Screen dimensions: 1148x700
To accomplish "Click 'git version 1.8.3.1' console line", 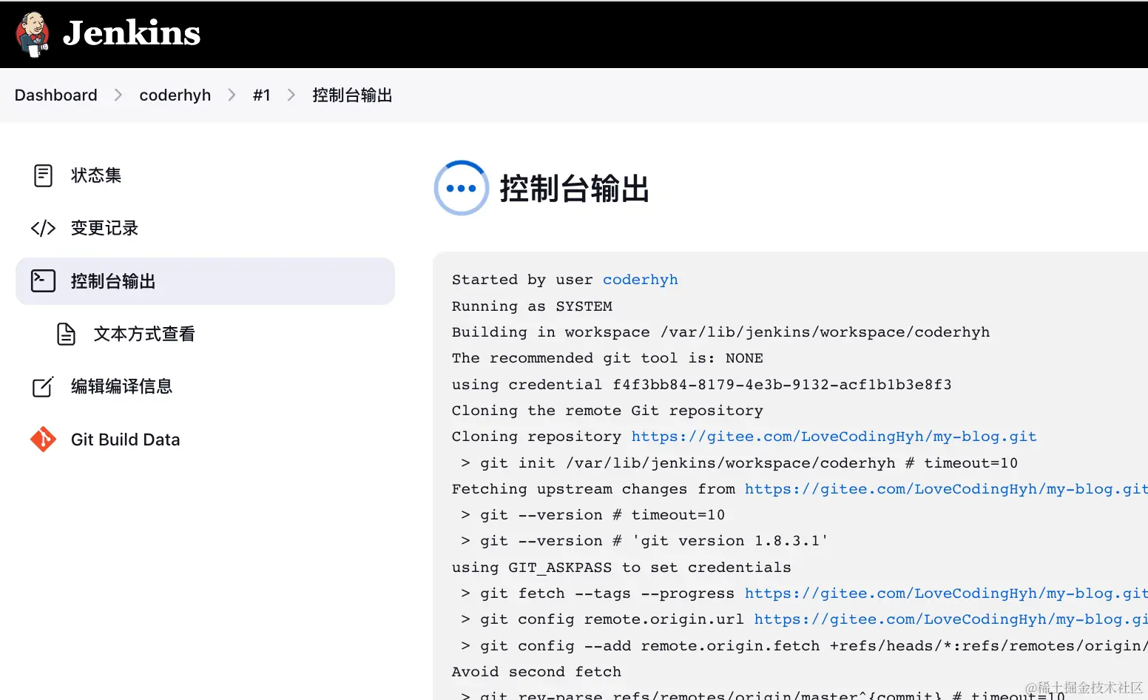I will pos(644,541).
